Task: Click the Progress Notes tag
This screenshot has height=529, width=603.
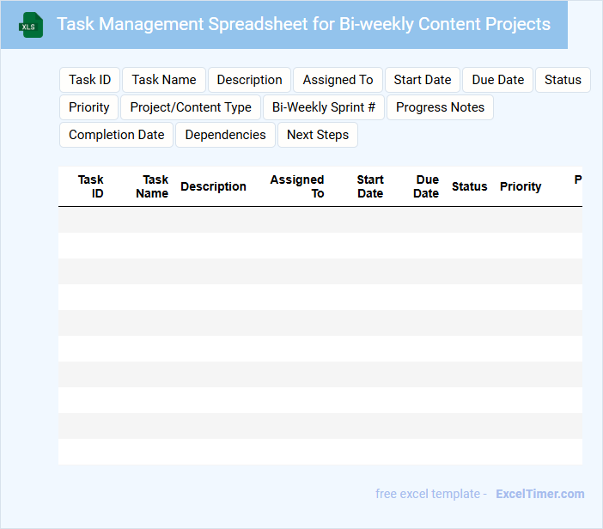Action: 440,107
